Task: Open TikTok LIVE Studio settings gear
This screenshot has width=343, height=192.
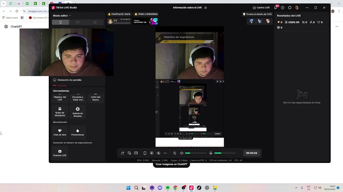Action: coord(290,8)
